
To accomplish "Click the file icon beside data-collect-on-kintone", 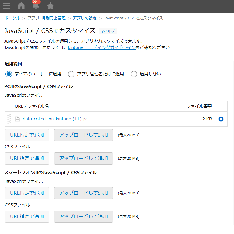I will pos(18,119).
